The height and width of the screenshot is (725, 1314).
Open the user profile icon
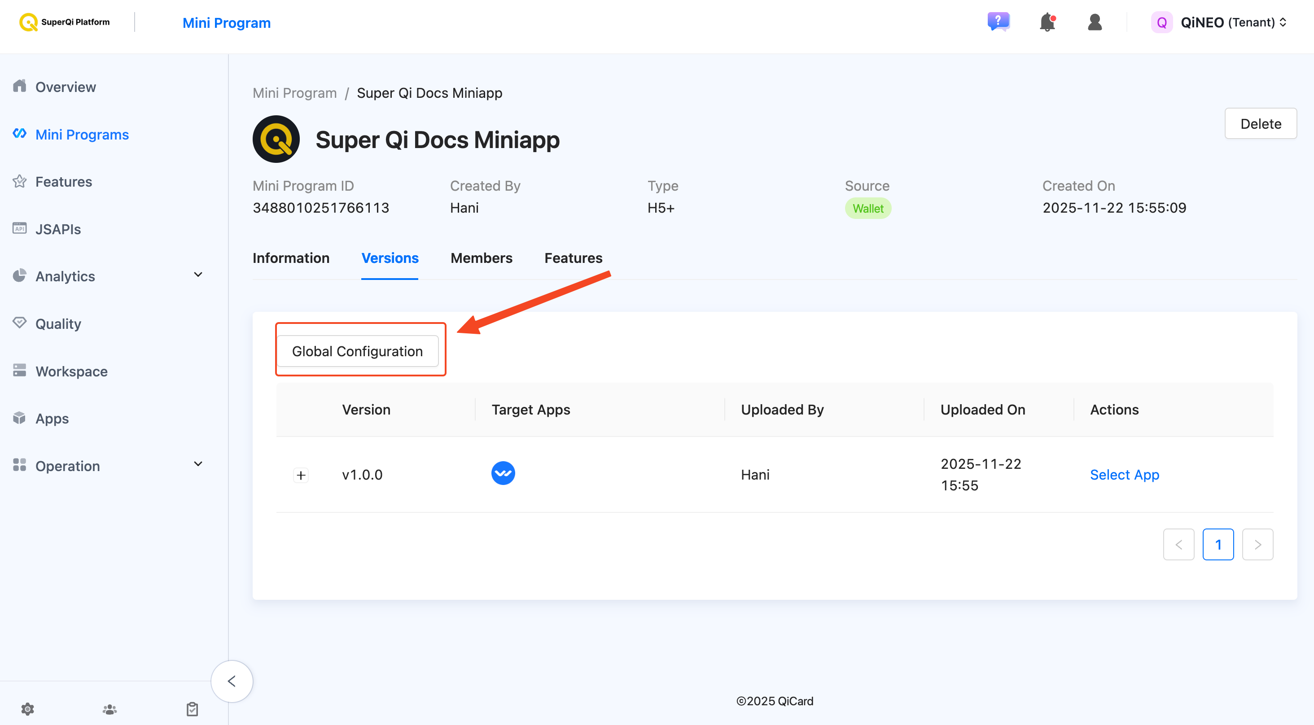1095,22
